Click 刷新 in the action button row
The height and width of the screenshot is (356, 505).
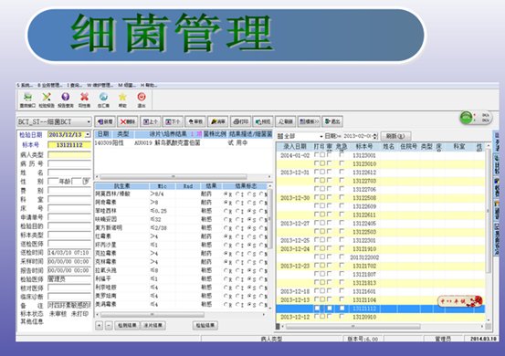285,121
